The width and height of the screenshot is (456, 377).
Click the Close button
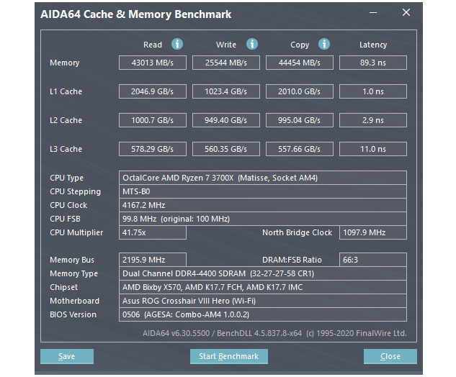click(390, 356)
